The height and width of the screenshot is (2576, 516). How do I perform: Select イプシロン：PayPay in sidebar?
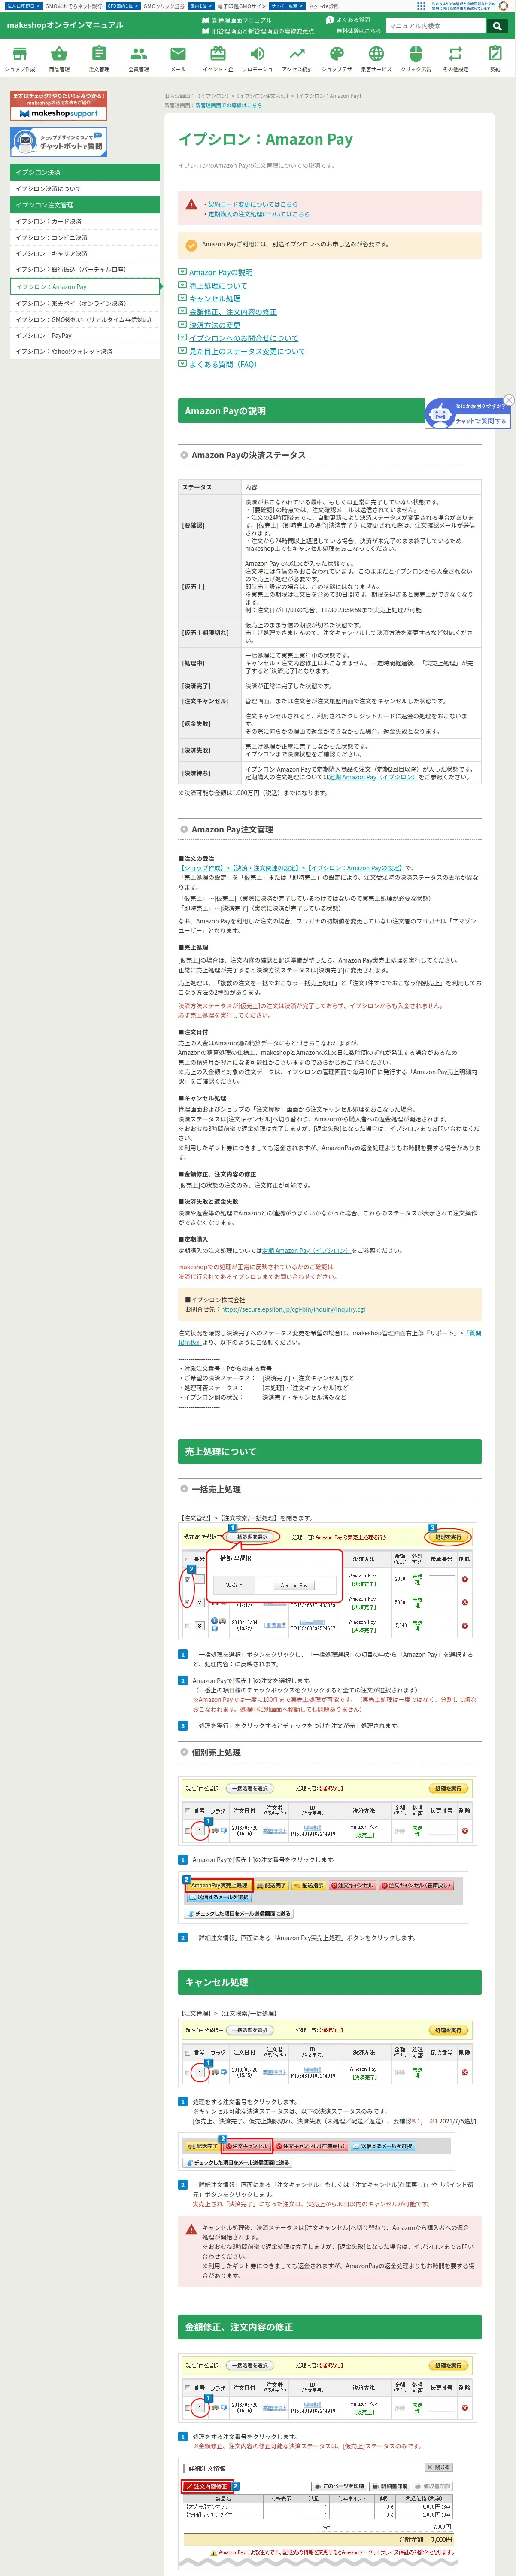[85, 336]
